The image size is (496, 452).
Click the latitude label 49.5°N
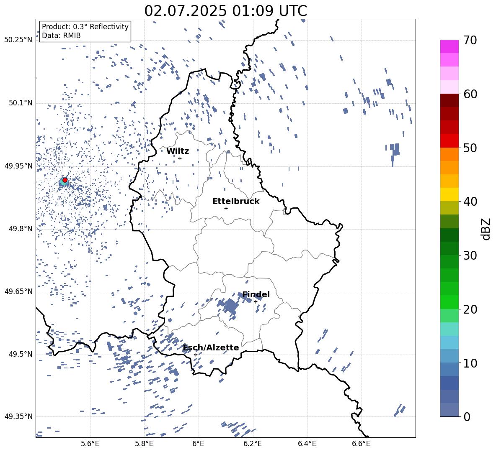click(x=21, y=354)
